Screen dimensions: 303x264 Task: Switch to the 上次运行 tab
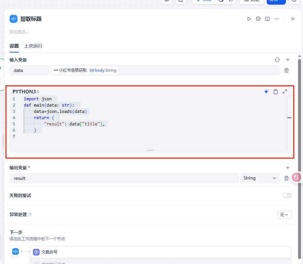pos(33,46)
